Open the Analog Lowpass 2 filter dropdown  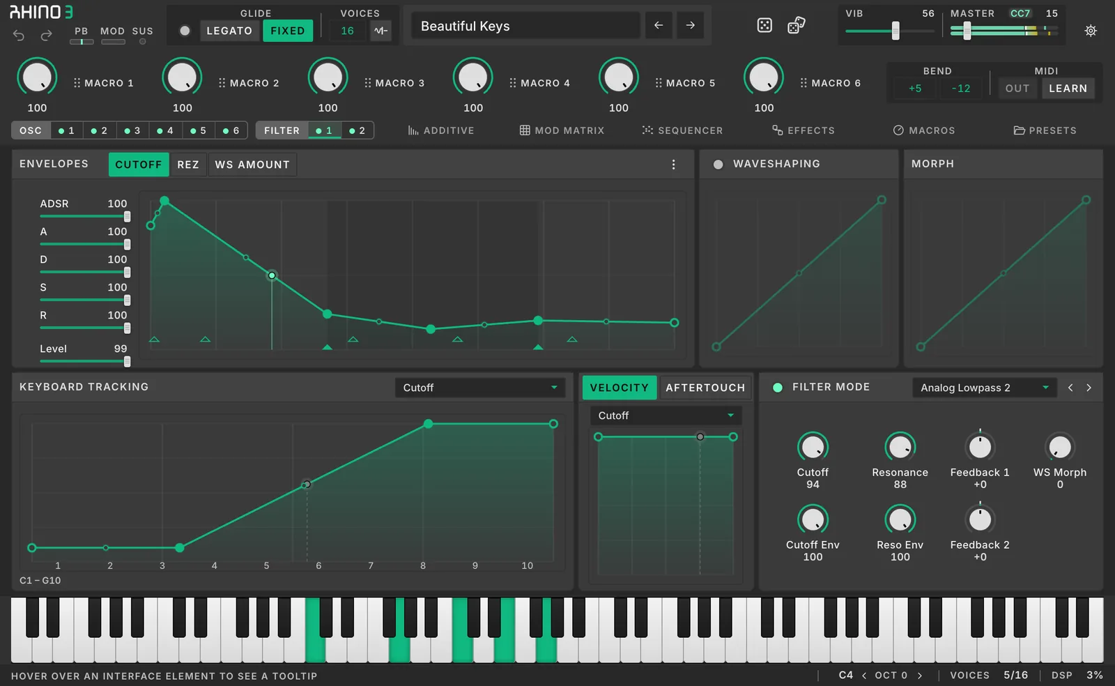coord(984,388)
